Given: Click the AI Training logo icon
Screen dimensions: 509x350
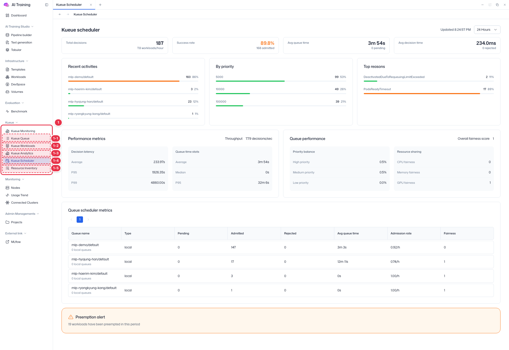Looking at the screenshot, I should coord(6,5).
